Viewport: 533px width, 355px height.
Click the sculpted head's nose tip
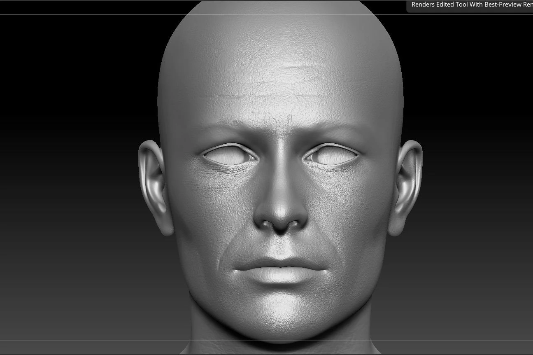click(x=281, y=213)
